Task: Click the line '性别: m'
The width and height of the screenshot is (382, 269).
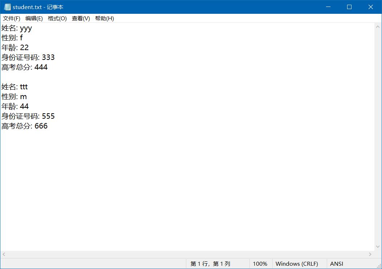Action: [x=14, y=97]
